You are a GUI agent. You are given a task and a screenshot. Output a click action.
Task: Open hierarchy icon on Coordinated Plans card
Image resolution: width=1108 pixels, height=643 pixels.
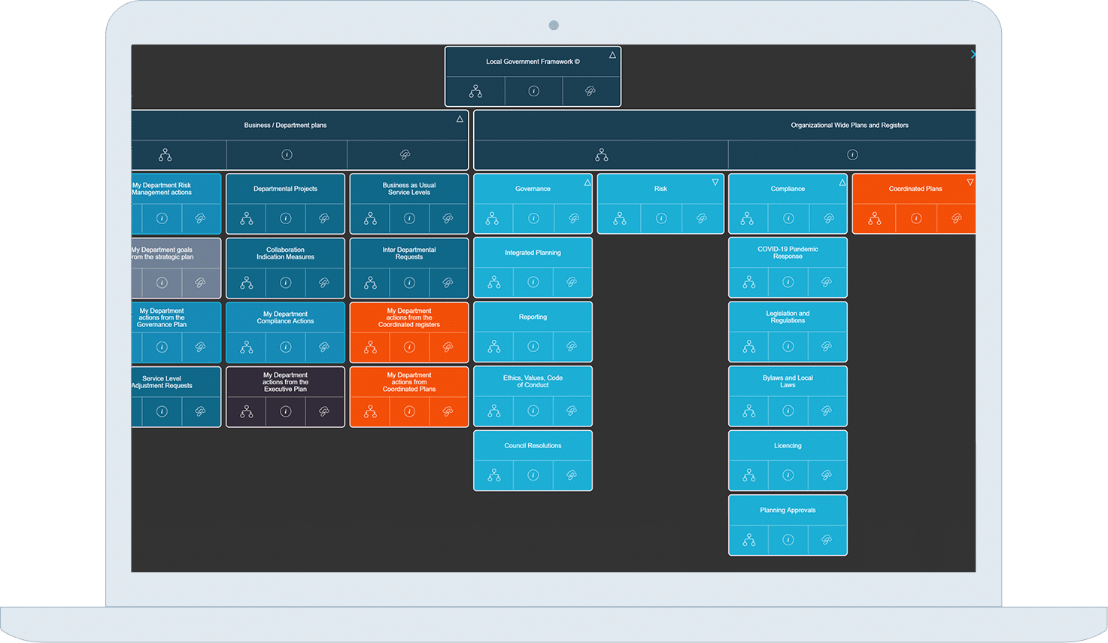874,219
